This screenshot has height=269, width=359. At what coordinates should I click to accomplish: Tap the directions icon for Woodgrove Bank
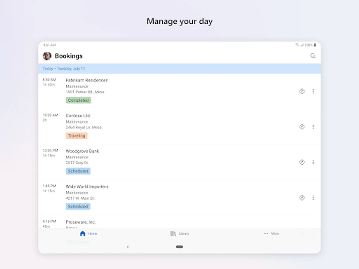(x=302, y=162)
